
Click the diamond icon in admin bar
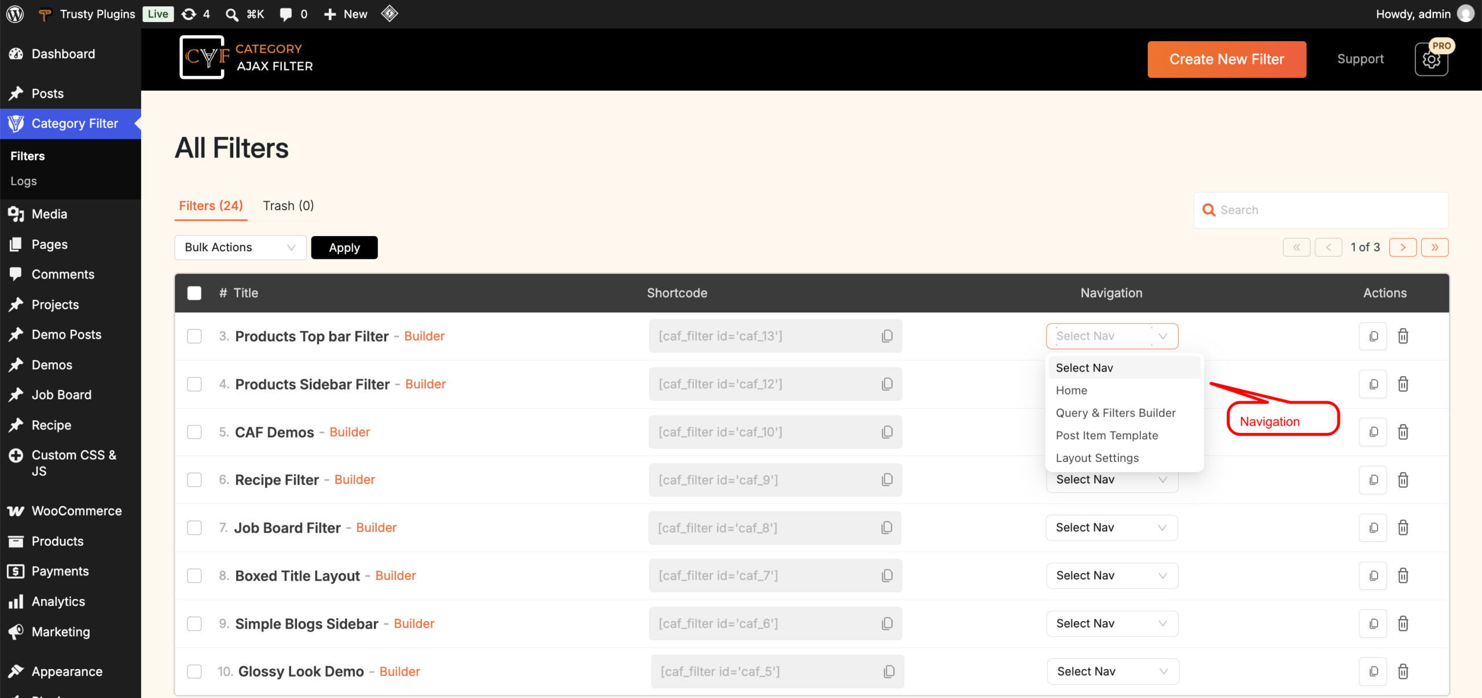click(x=390, y=13)
